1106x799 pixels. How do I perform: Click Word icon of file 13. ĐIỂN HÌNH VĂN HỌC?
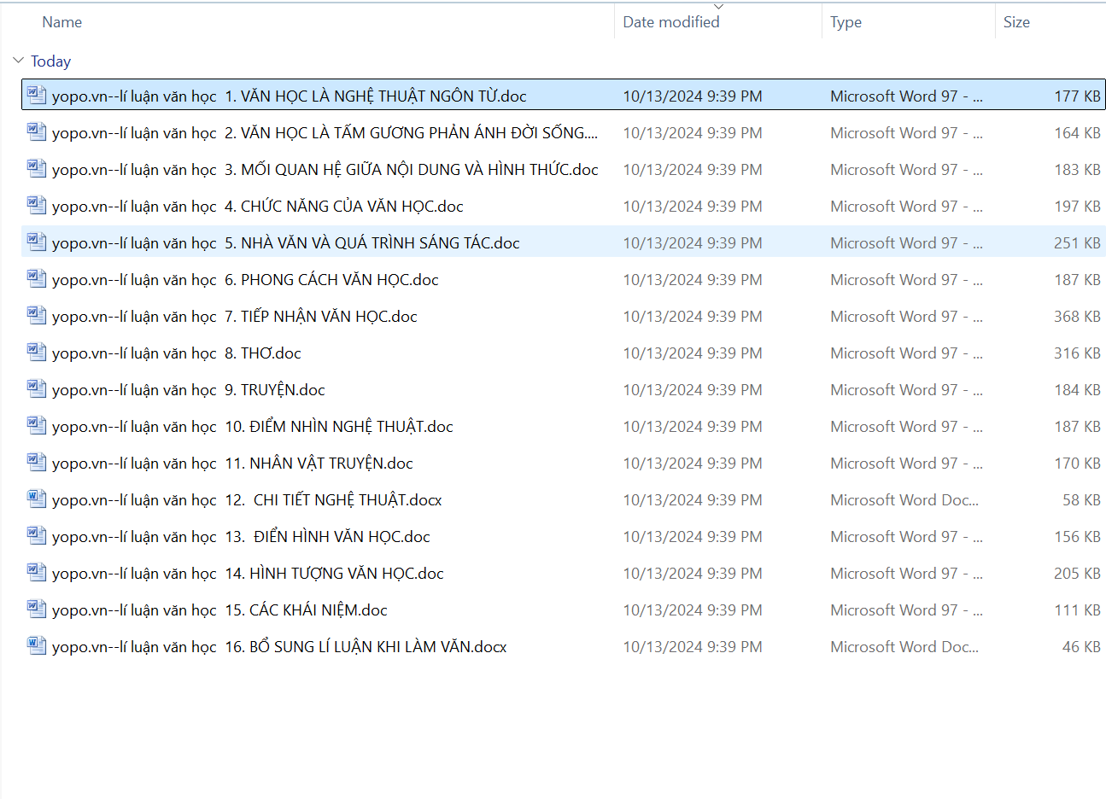[36, 535]
